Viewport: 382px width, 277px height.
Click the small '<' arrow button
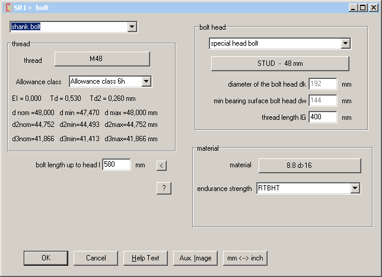[x=161, y=165]
